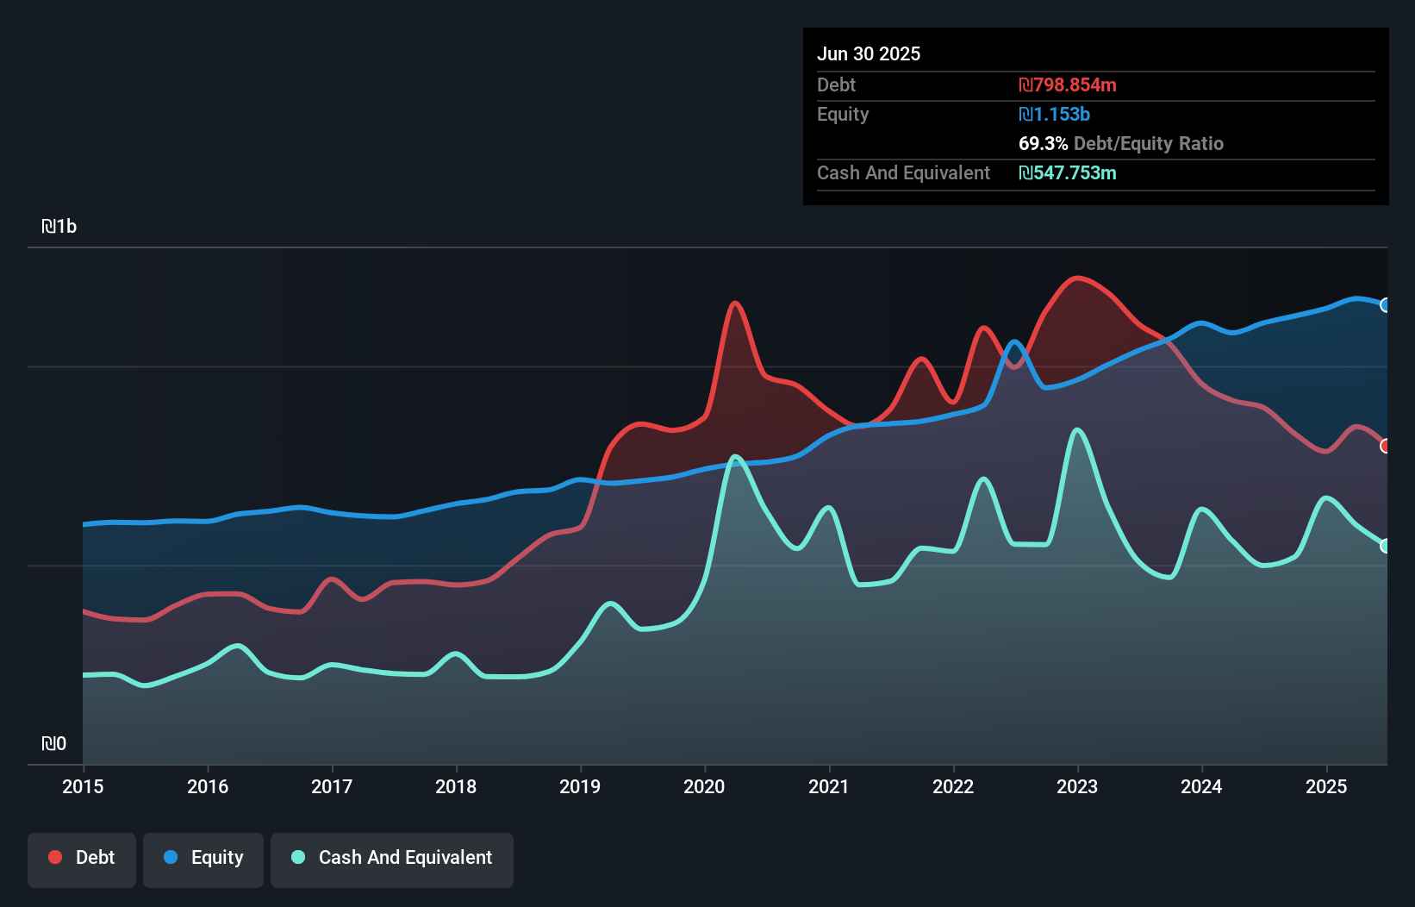Click the blue Equity legend dot icon
The height and width of the screenshot is (907, 1415).
pos(171,857)
